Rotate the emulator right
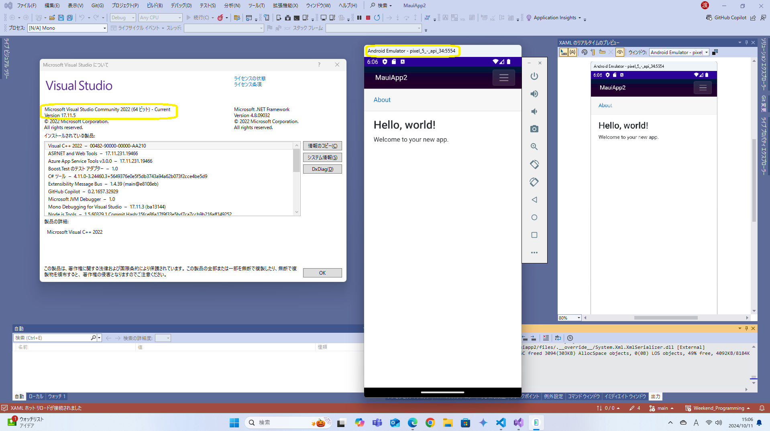The image size is (770, 431). point(534,182)
